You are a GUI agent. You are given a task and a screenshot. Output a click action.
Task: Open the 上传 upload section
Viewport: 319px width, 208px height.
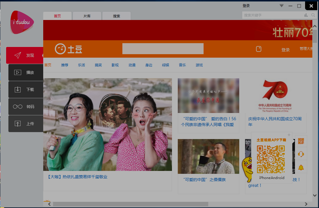click(x=26, y=124)
